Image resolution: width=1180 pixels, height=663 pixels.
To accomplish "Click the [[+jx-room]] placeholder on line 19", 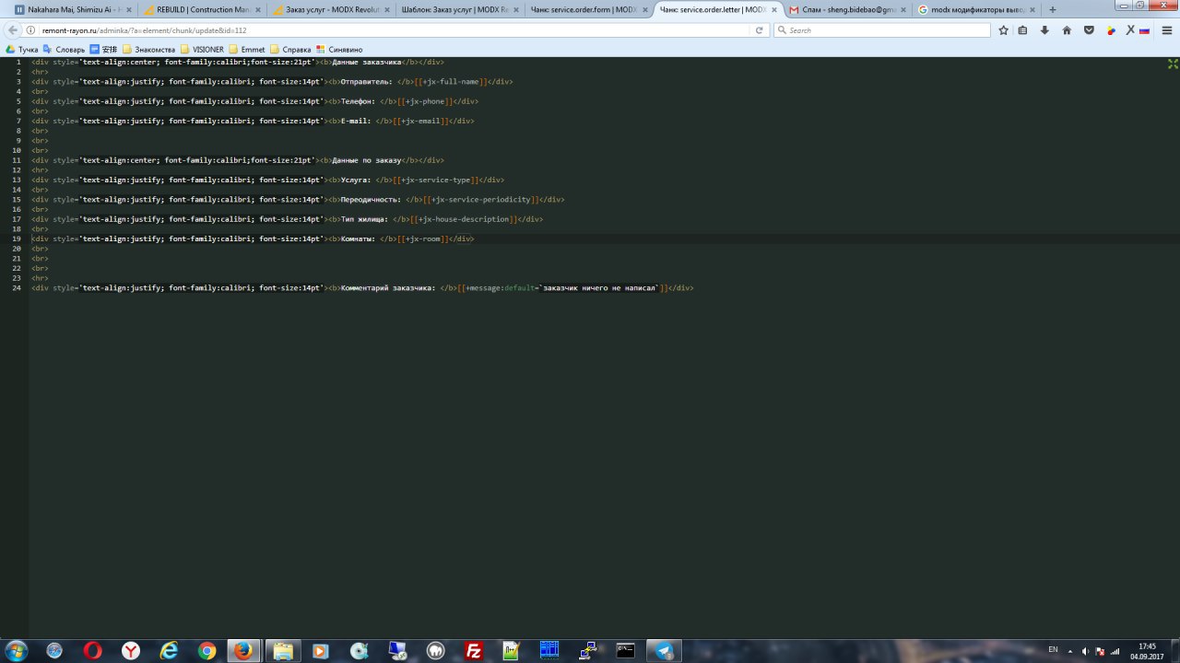I will pyautogui.click(x=425, y=238).
